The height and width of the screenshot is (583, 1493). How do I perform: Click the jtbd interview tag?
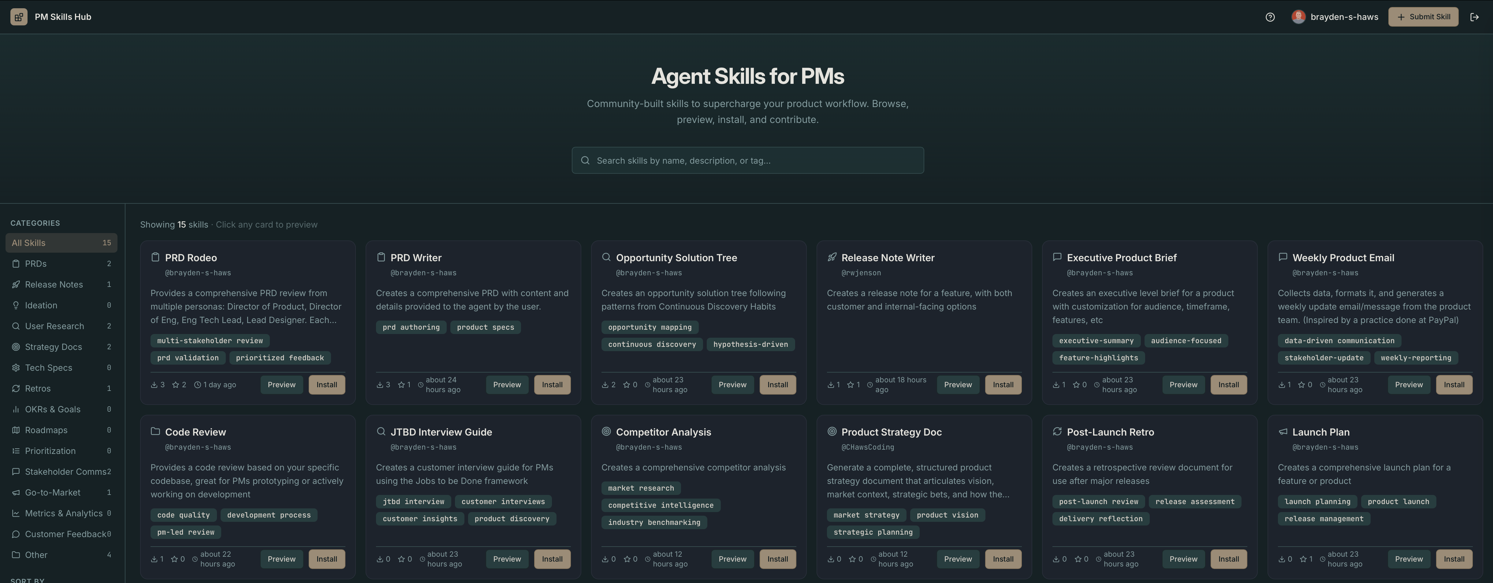pos(413,501)
